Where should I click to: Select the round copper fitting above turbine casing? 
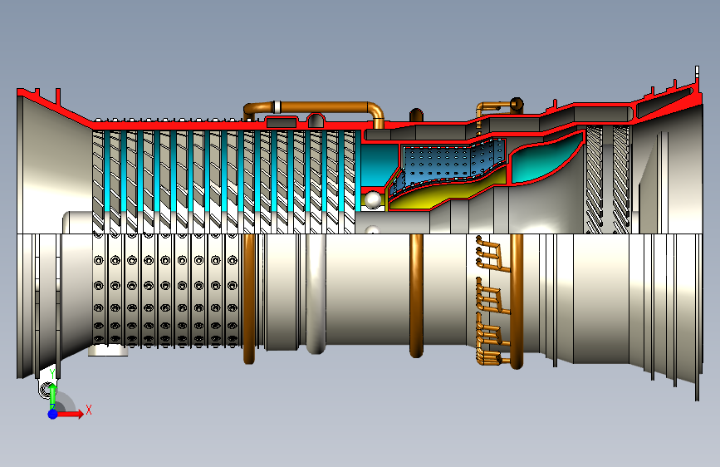pyautogui.click(x=517, y=105)
